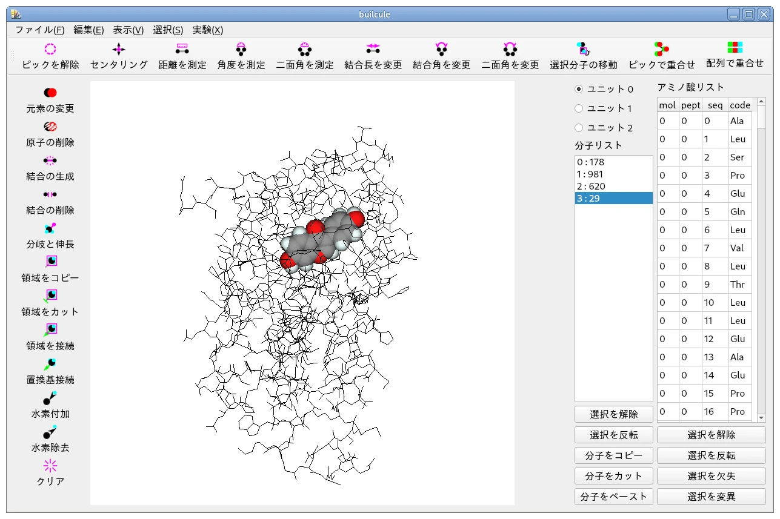This screenshot has width=780, height=519.
Task: Open the 表示(V) view menu
Action: click(x=128, y=30)
